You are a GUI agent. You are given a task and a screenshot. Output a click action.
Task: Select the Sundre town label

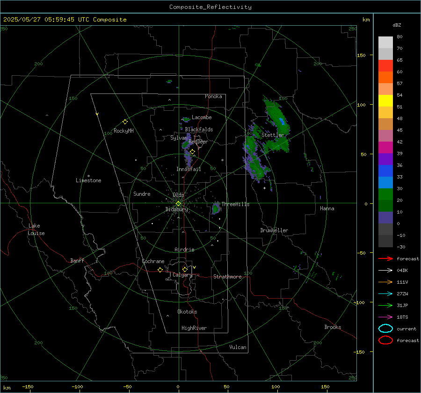click(142, 193)
